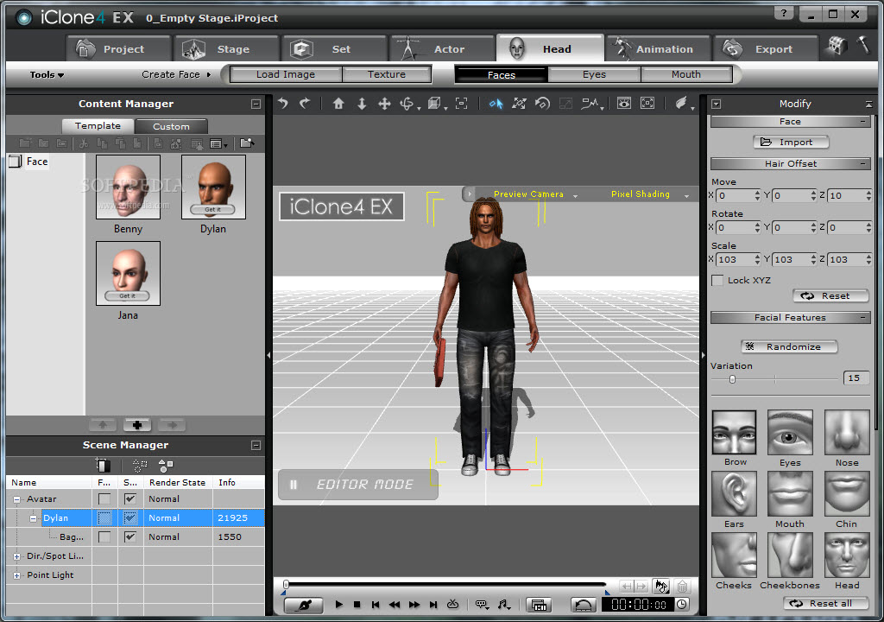
Task: Click the Home view house icon
Action: [338, 104]
